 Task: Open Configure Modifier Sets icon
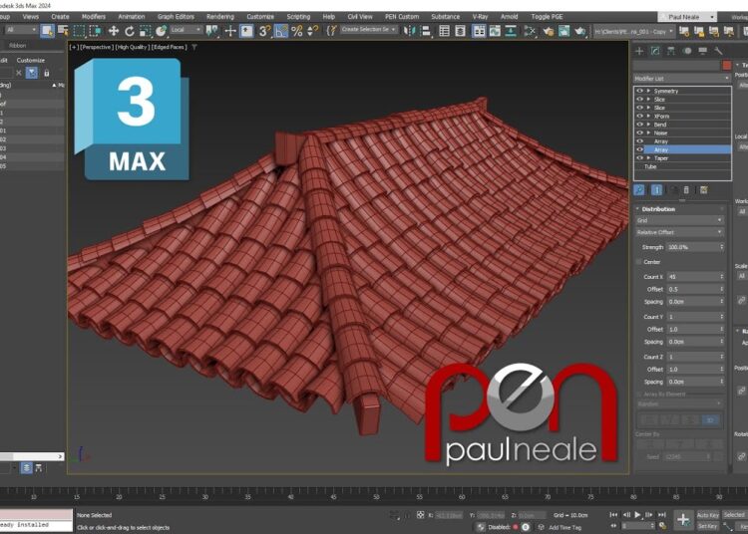click(x=703, y=190)
